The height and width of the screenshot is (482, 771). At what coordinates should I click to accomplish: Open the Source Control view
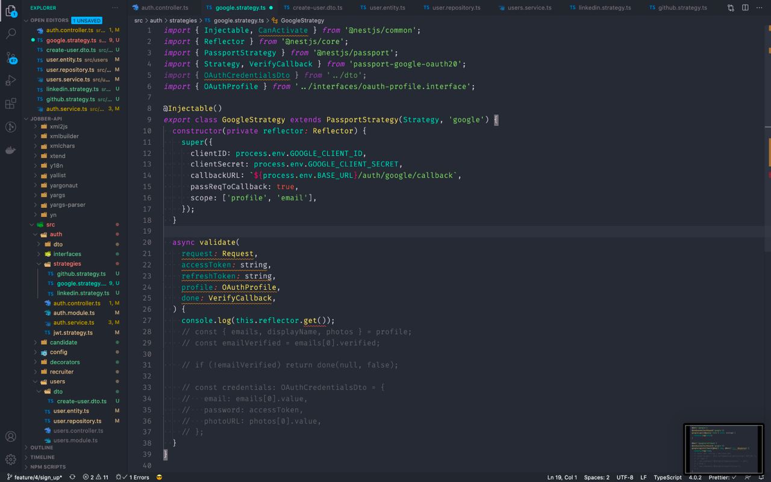[11, 58]
